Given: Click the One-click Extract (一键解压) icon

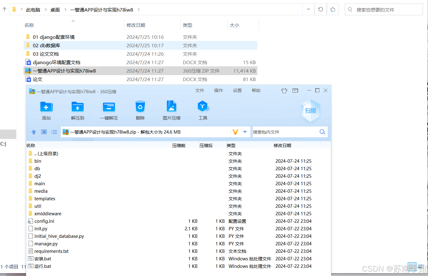Looking at the screenshot, I should (x=109, y=107).
